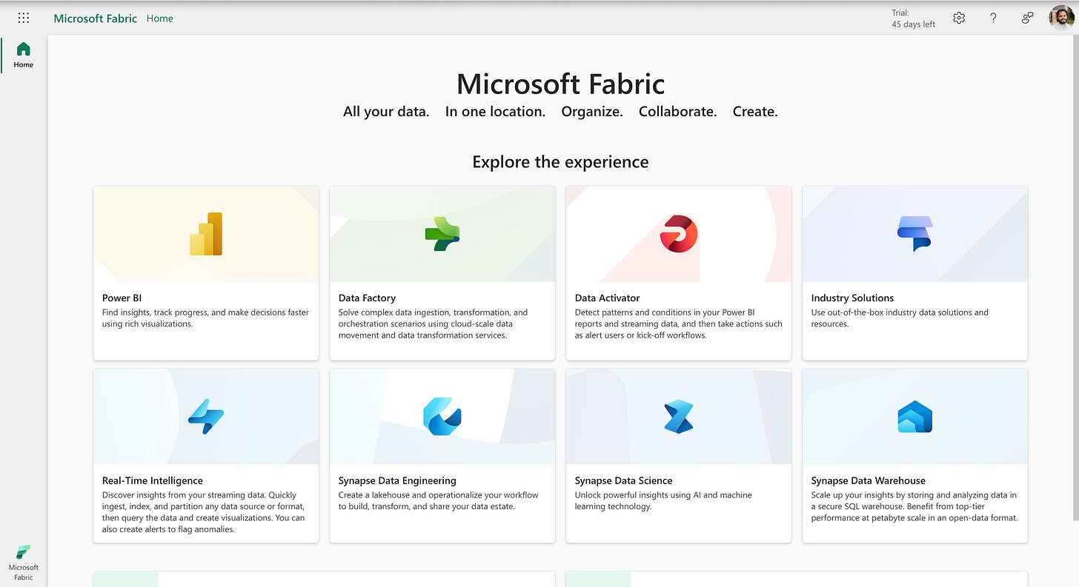Viewport: 1079px width, 587px height.
Task: Click the Data Factory description text
Action: [434, 323]
